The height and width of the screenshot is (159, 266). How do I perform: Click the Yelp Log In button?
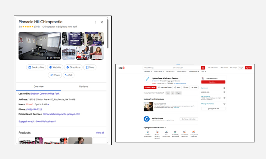coord(241,68)
